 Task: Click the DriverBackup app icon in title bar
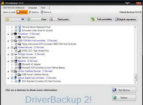3,3
